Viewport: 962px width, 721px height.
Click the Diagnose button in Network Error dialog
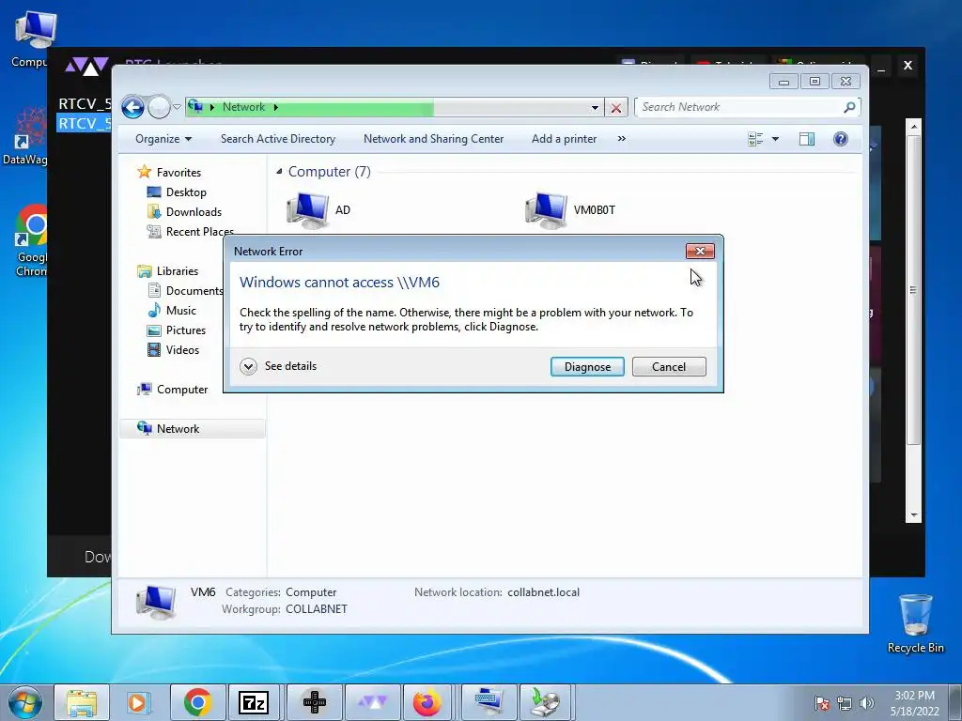587,367
